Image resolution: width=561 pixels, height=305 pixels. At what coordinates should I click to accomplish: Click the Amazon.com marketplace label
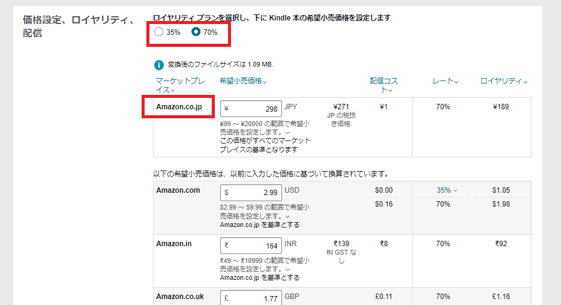coord(178,190)
